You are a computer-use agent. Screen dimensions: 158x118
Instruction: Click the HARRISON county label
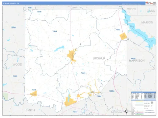point(137,61)
